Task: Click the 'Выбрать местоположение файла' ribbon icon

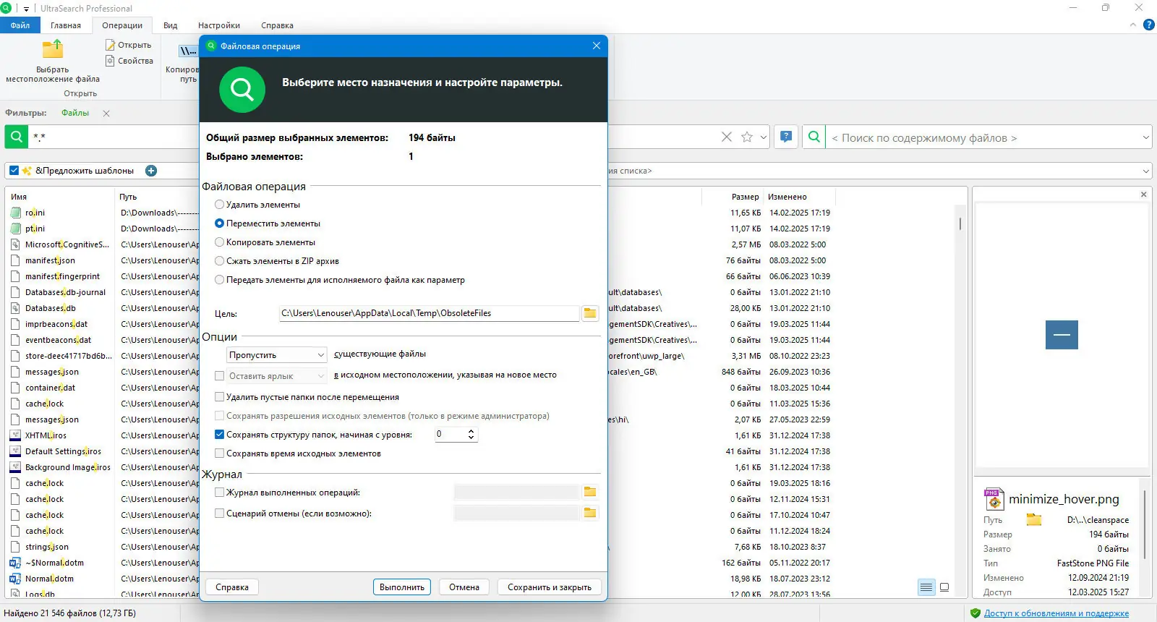Action: (x=53, y=49)
